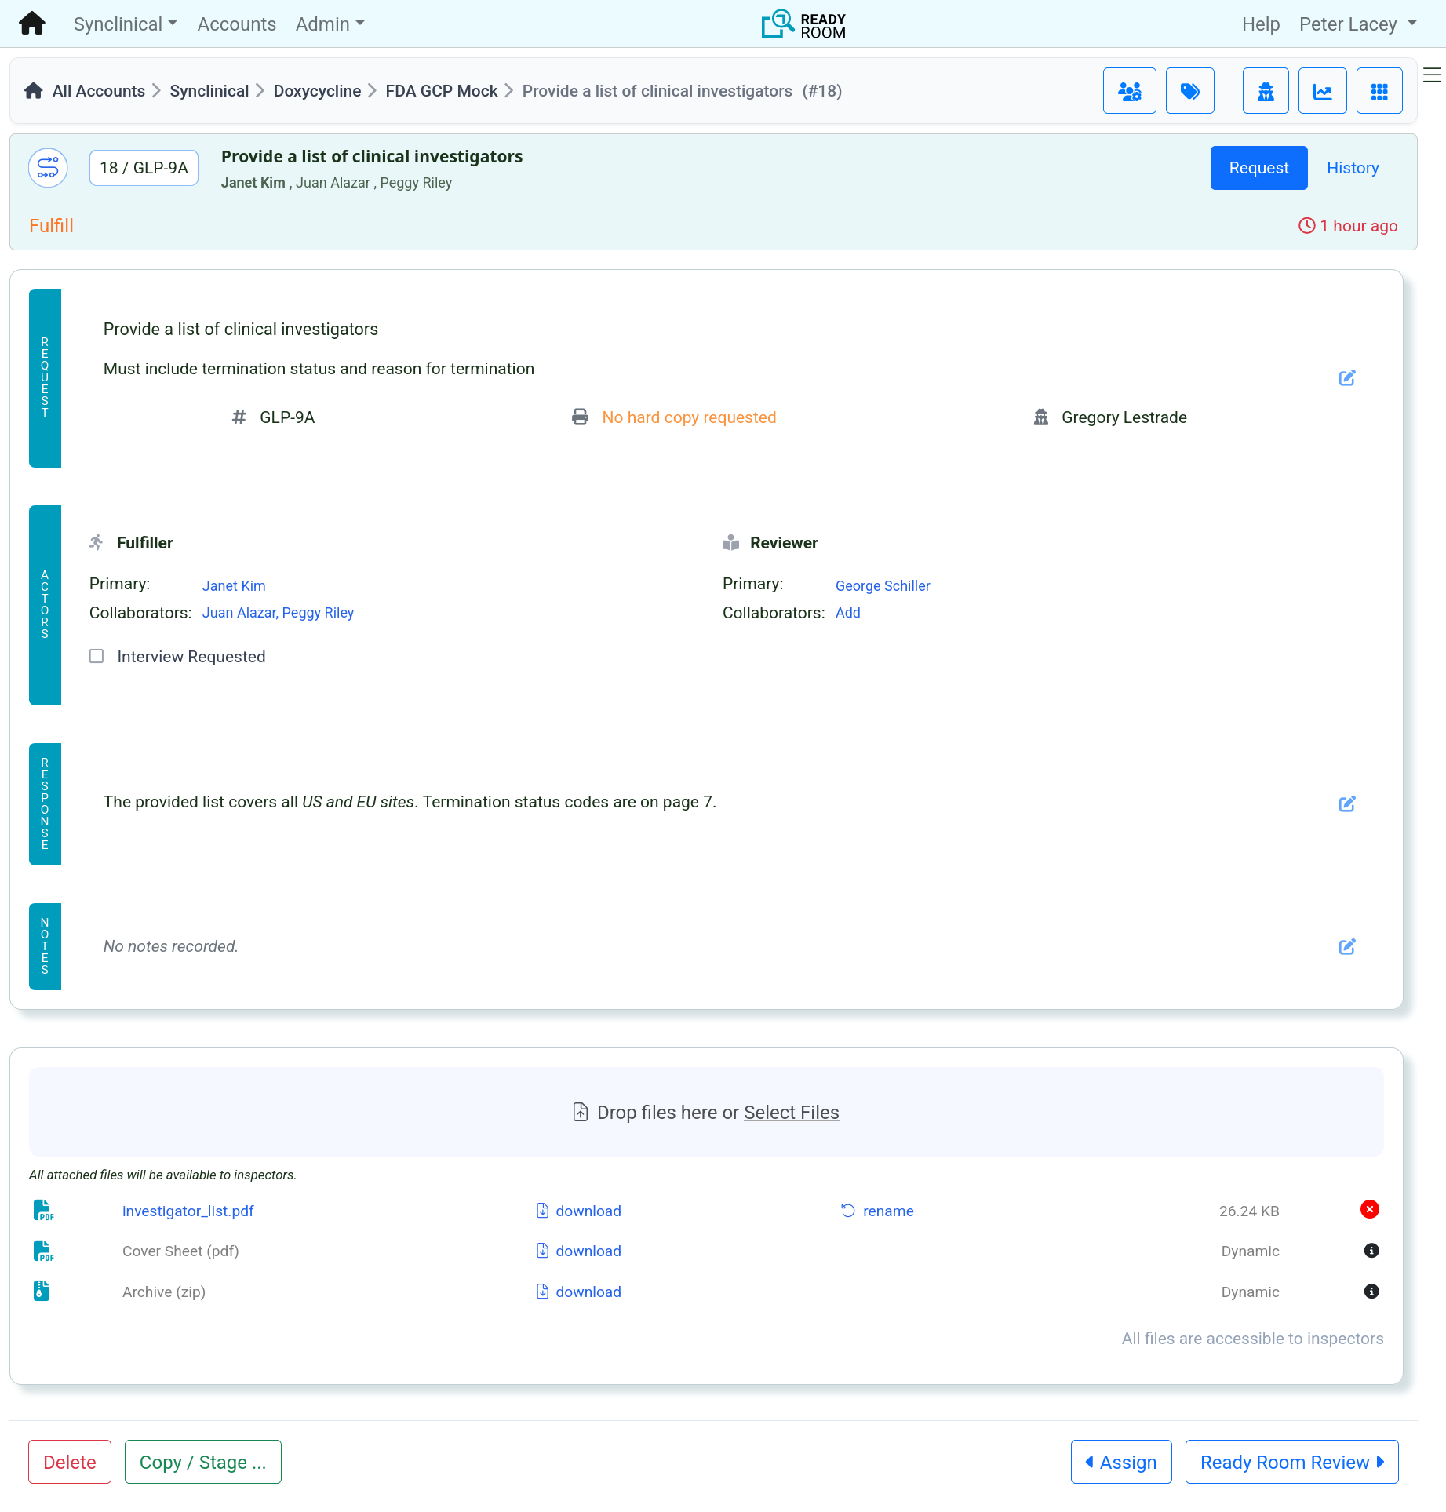Open the Accounts menu item
The image size is (1446, 1512).
tap(236, 24)
